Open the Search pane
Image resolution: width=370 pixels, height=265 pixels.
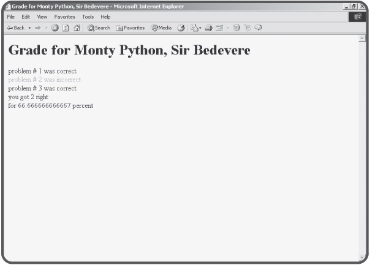click(x=99, y=28)
